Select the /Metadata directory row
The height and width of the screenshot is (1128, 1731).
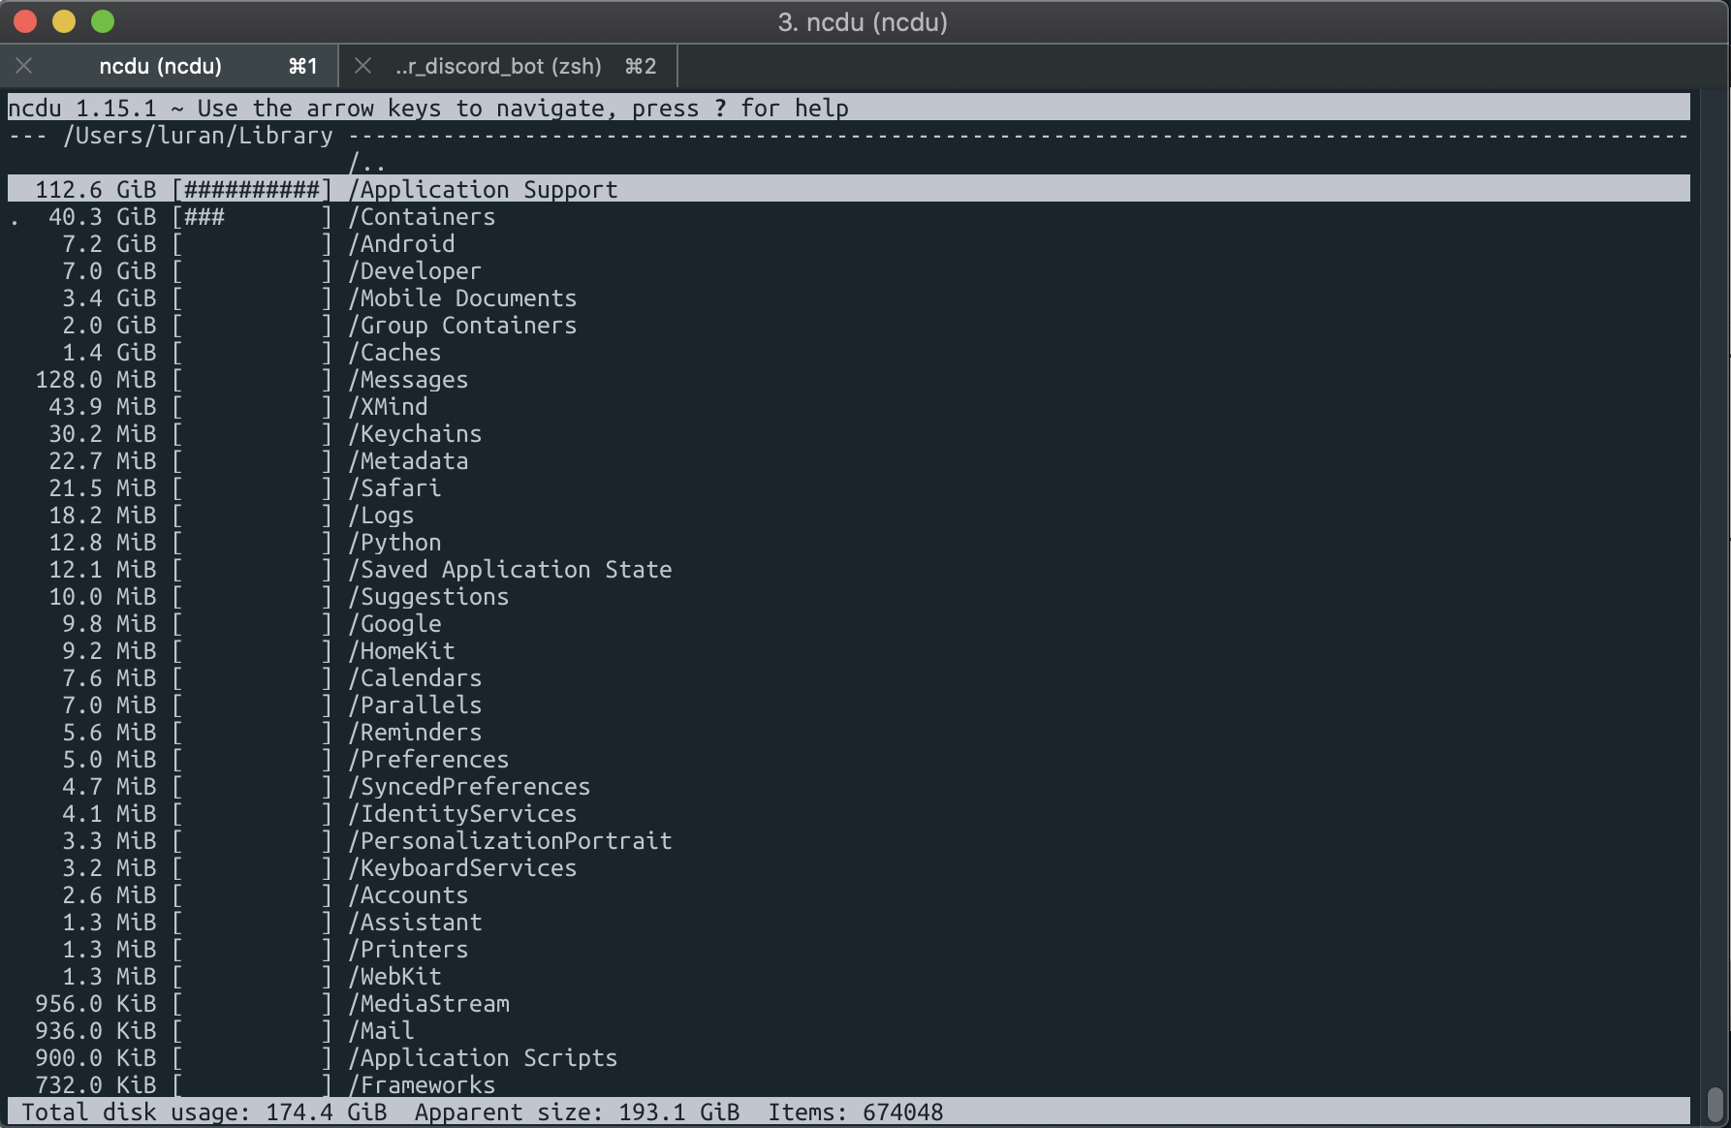coord(848,461)
